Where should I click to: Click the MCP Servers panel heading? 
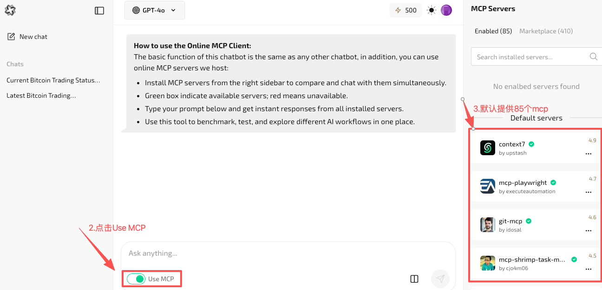tap(493, 8)
